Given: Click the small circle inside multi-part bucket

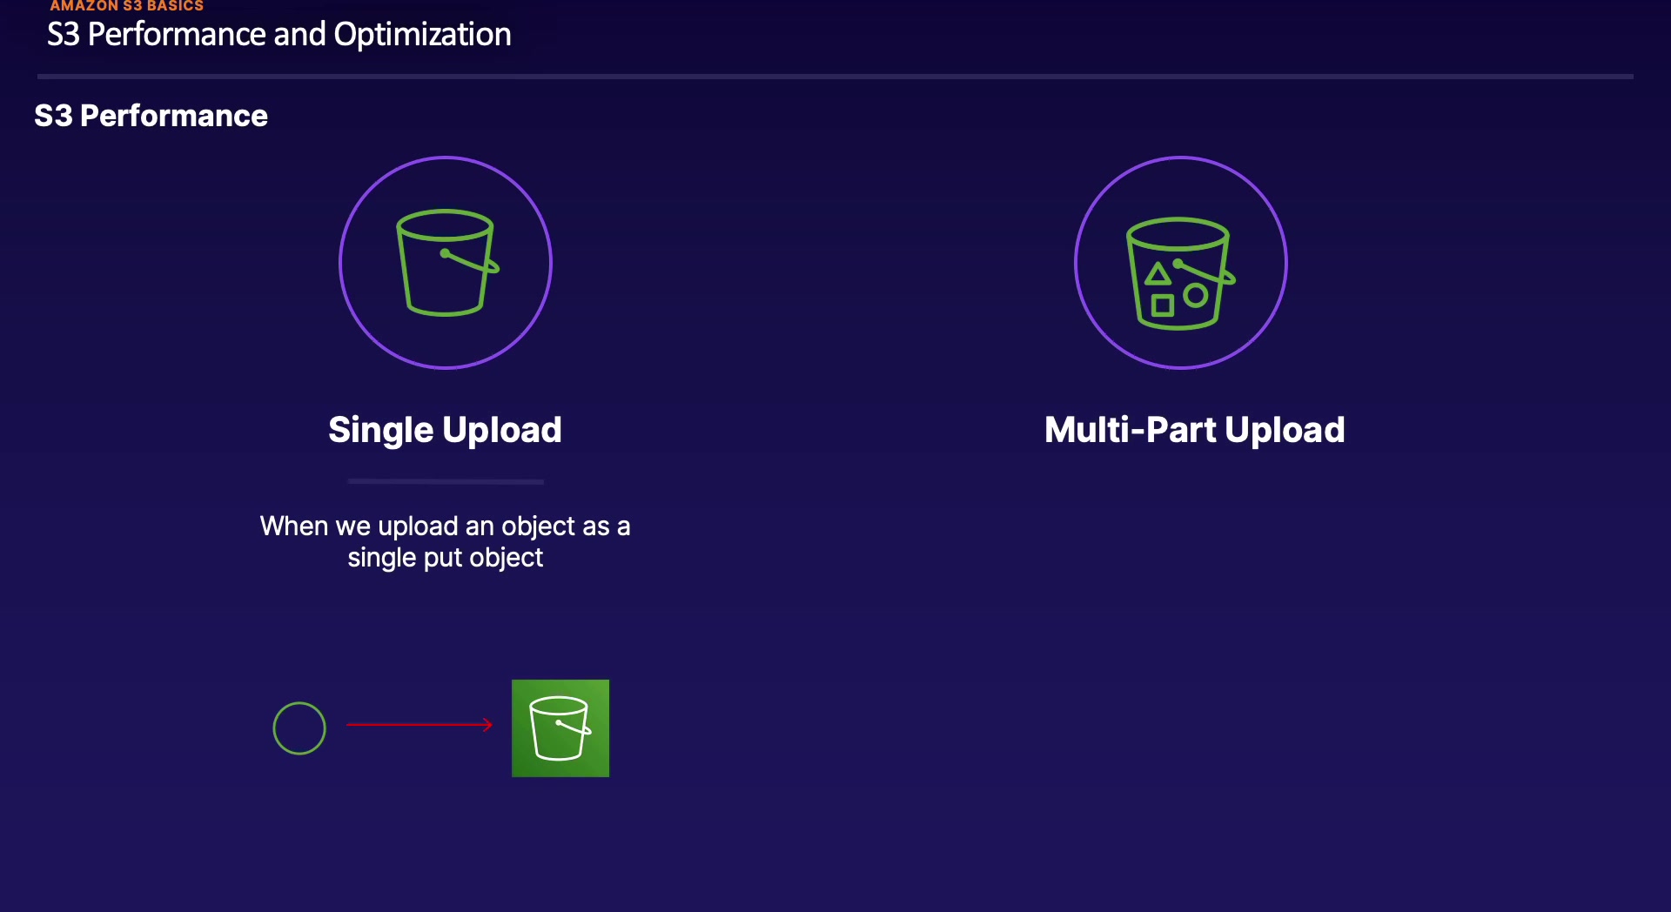Looking at the screenshot, I should click(x=1197, y=296).
